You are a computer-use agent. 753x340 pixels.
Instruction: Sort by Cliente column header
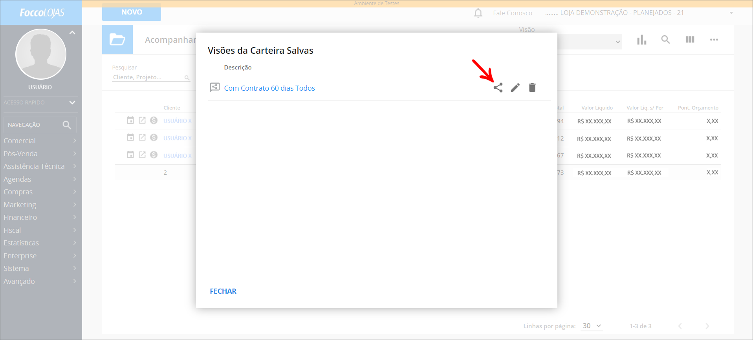point(172,108)
